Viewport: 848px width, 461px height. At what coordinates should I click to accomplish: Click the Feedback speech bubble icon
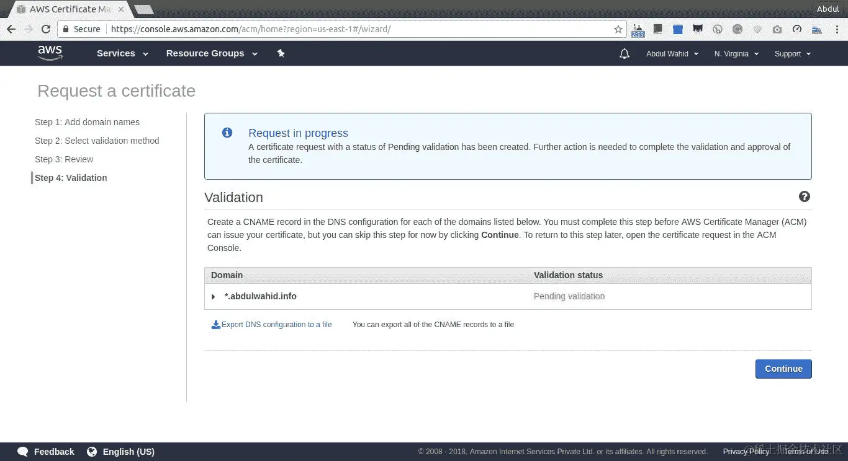[23, 452]
